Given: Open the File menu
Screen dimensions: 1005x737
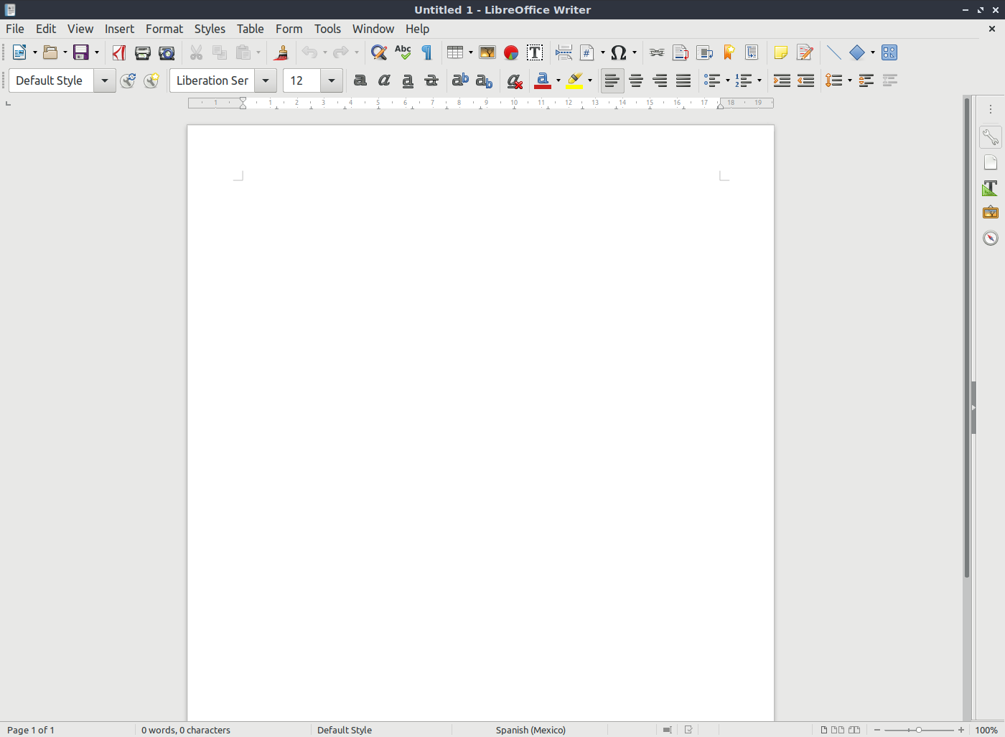Looking at the screenshot, I should click(x=15, y=29).
